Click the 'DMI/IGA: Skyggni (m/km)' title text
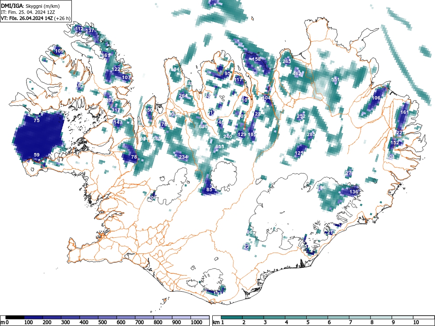The width and height of the screenshot is (435, 326). pos(30,6)
